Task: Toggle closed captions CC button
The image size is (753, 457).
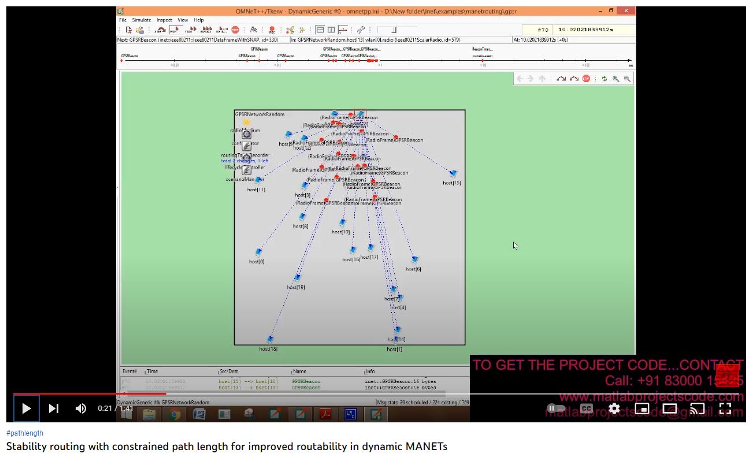Action: (586, 408)
